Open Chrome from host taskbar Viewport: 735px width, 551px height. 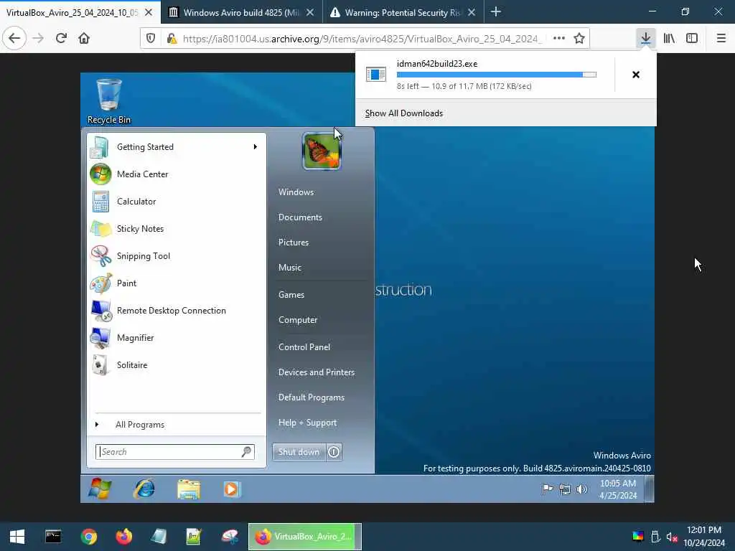[x=88, y=537]
